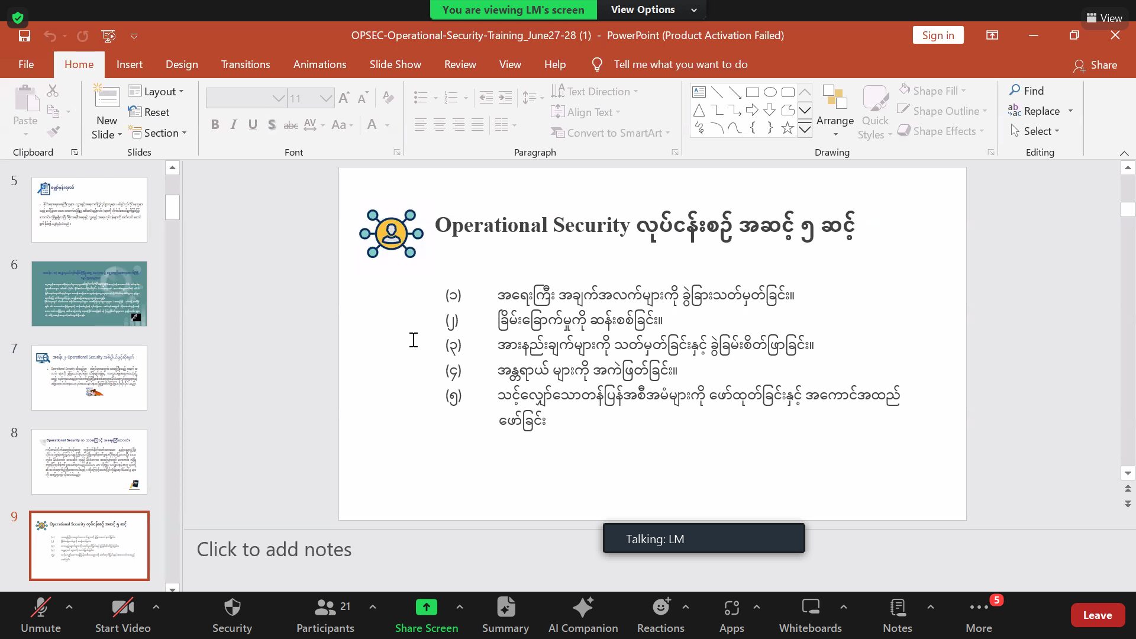The height and width of the screenshot is (639, 1136).
Task: Switch to the Transitions ribbon tab
Action: 245,64
